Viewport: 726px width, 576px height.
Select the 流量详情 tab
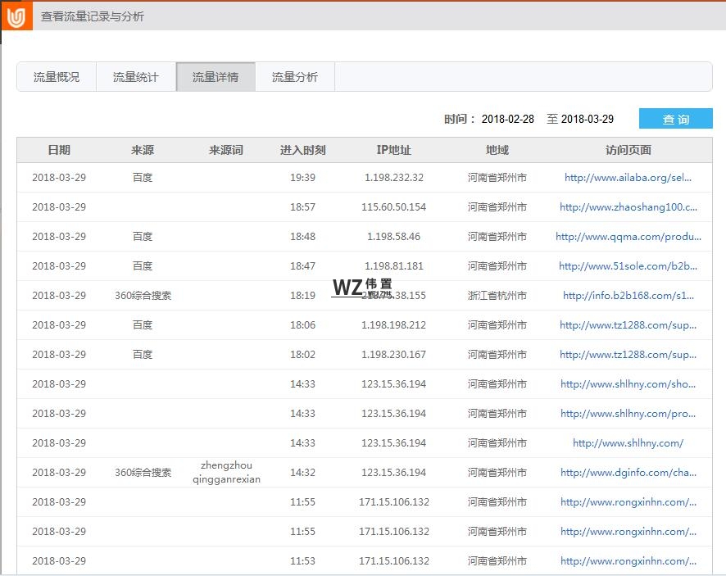tap(215, 76)
